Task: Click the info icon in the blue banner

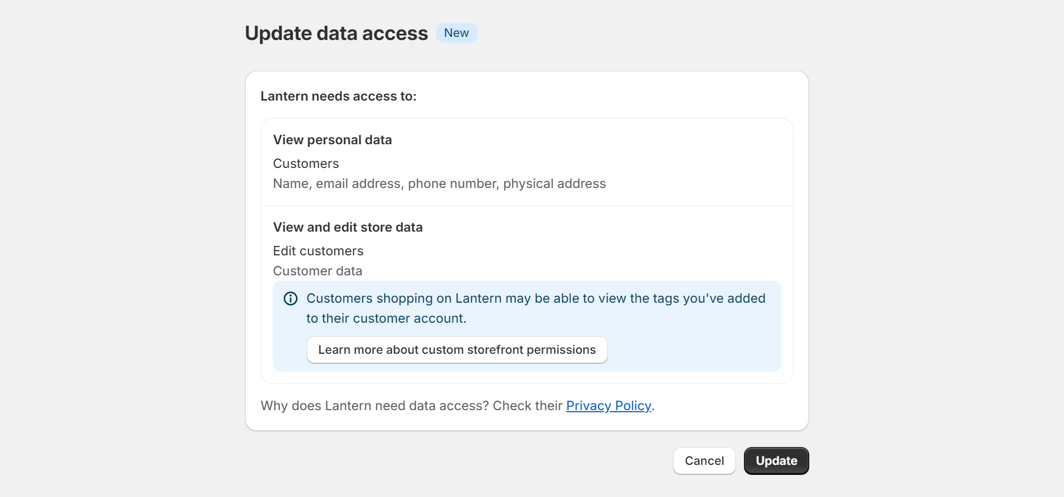Action: click(x=291, y=299)
